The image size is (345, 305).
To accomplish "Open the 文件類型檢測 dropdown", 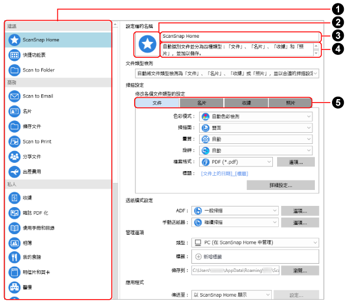I will click(227, 73).
